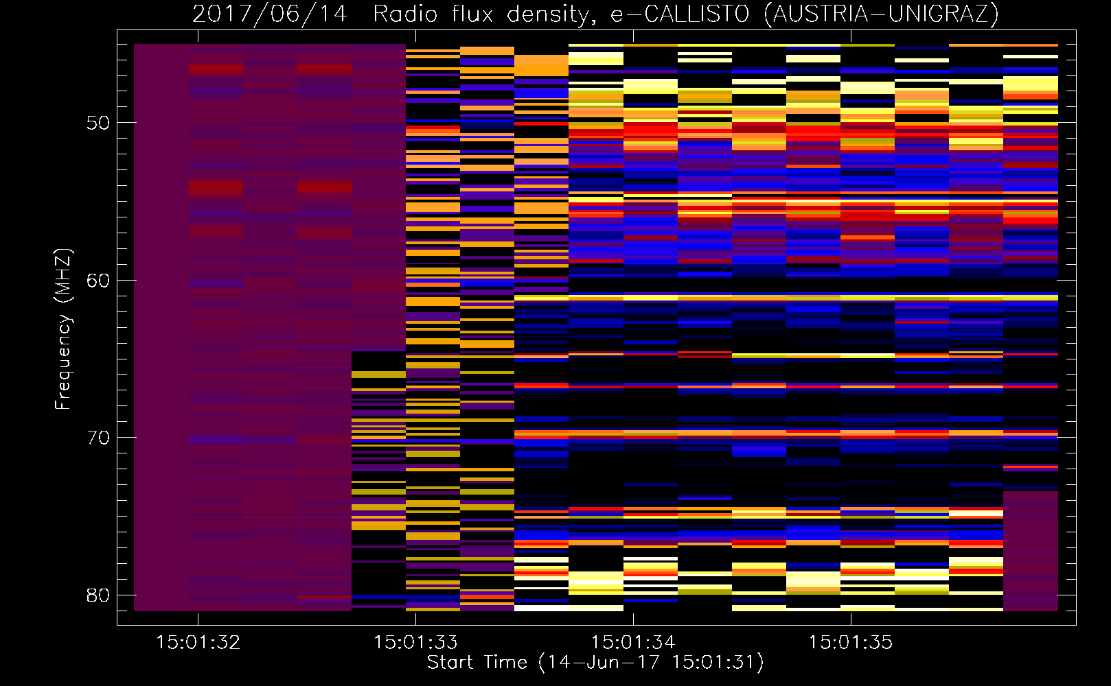Click the 60 MHz frequency tick label
Screen dimensions: 1111x686
coord(98,281)
